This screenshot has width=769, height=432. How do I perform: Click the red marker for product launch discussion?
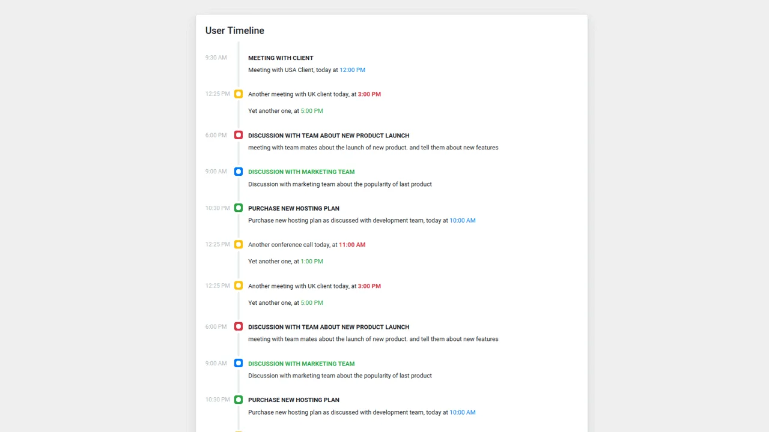click(x=239, y=135)
